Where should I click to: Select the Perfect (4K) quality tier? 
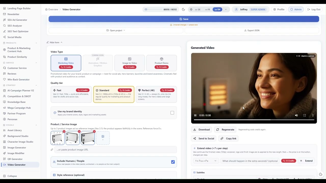click(156, 94)
